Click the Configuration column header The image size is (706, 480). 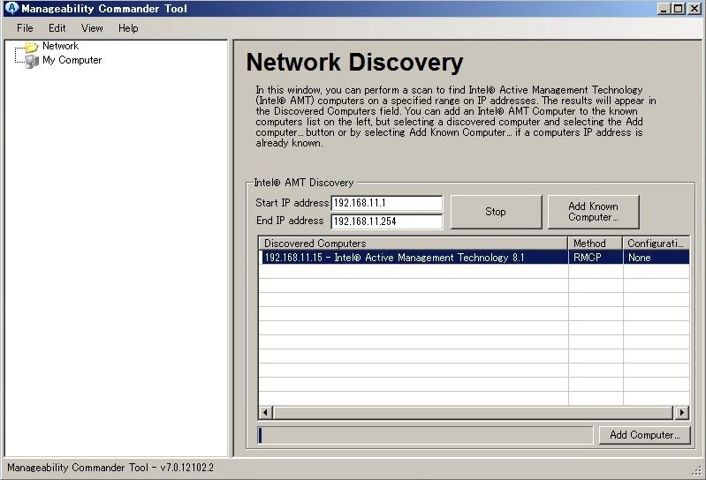click(x=656, y=244)
